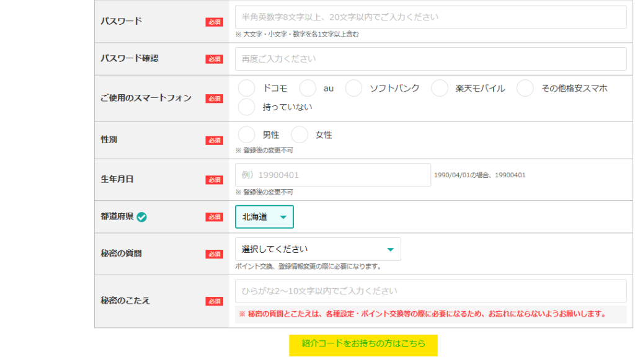The image size is (635, 357).
Task: Select the ドコモ radio button
Action: click(247, 89)
